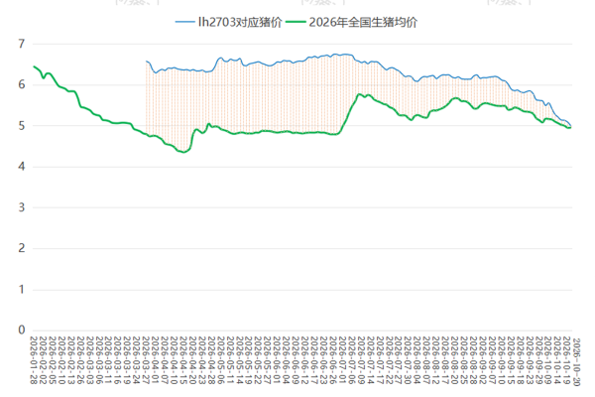Click x-axis date 2026-08-20

tap(454, 360)
